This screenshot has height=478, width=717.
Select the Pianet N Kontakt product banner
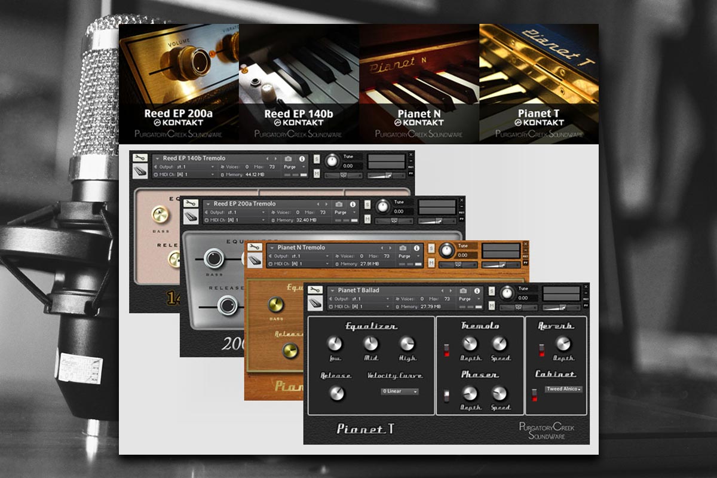(x=419, y=84)
